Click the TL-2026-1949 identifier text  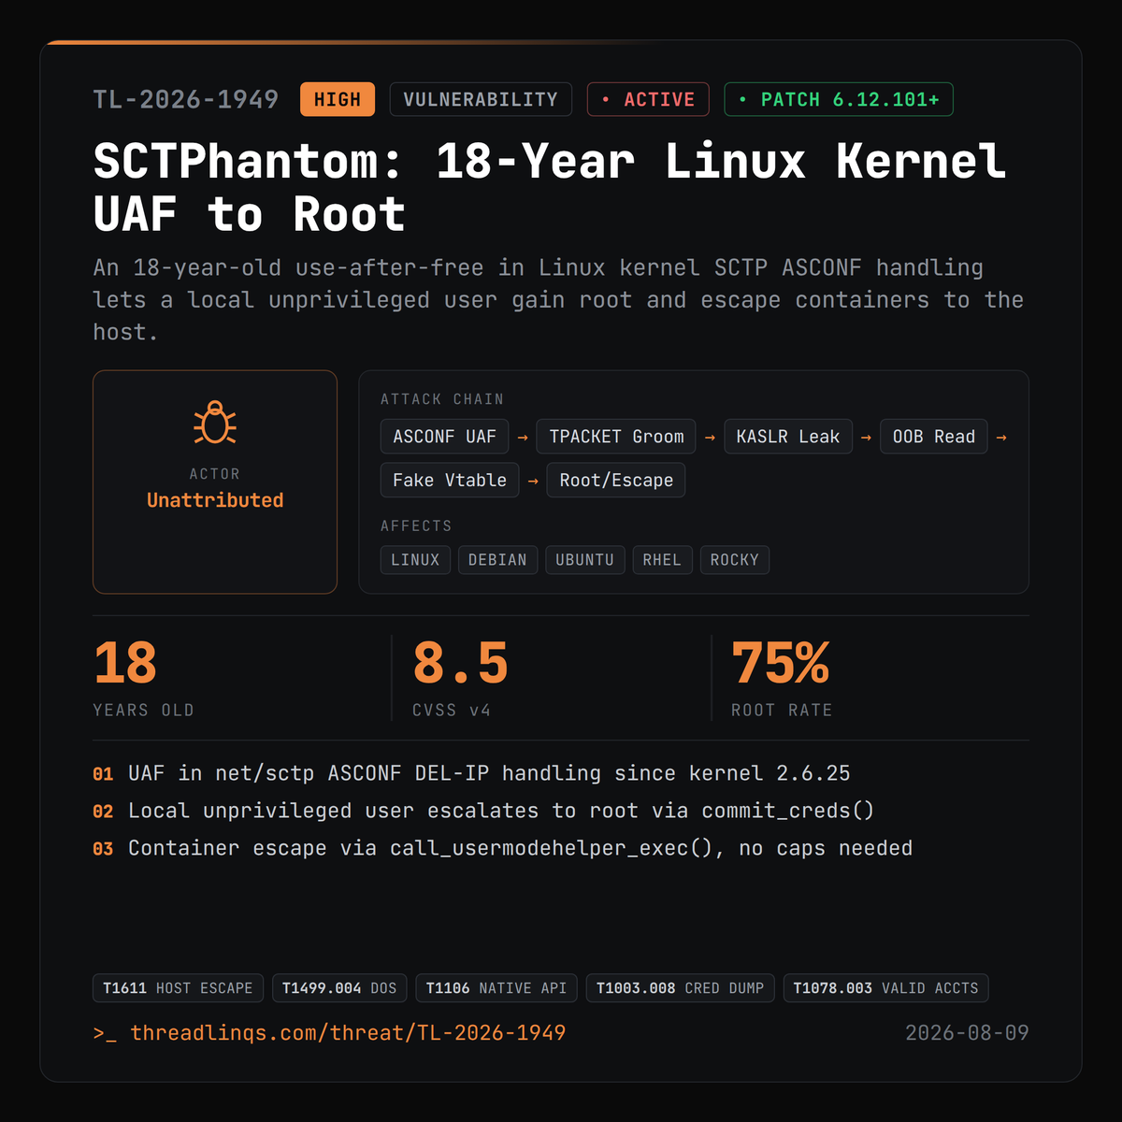click(x=186, y=99)
